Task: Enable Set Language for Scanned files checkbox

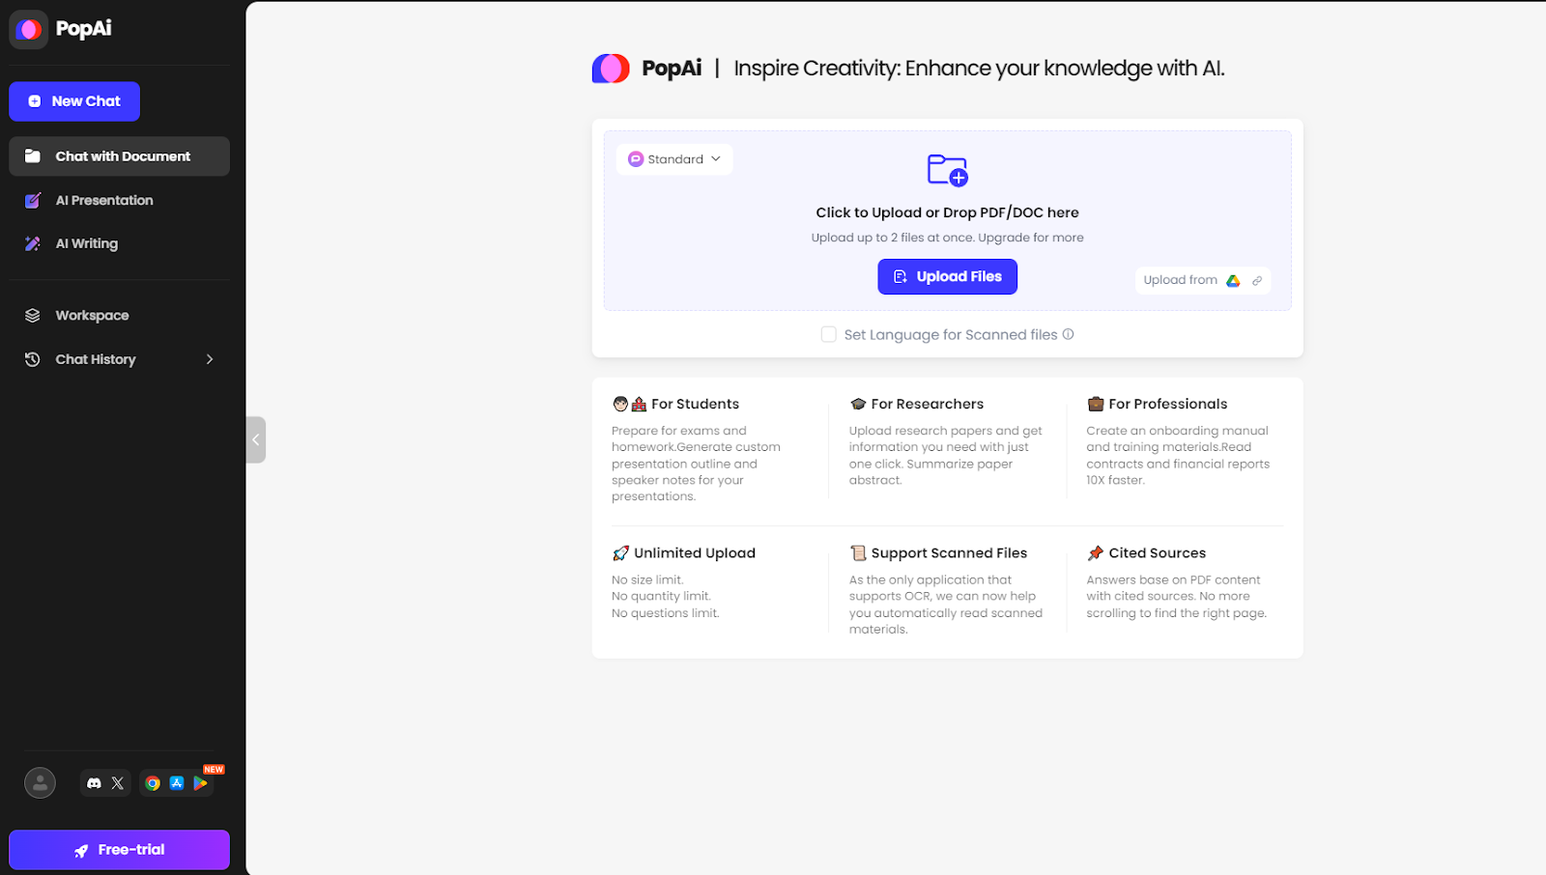Action: pos(828,334)
